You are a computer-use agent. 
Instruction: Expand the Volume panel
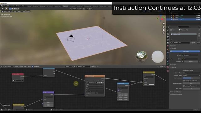click(x=174, y=65)
